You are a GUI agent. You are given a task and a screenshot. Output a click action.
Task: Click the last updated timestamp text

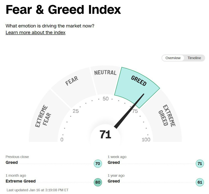[x=38, y=190]
